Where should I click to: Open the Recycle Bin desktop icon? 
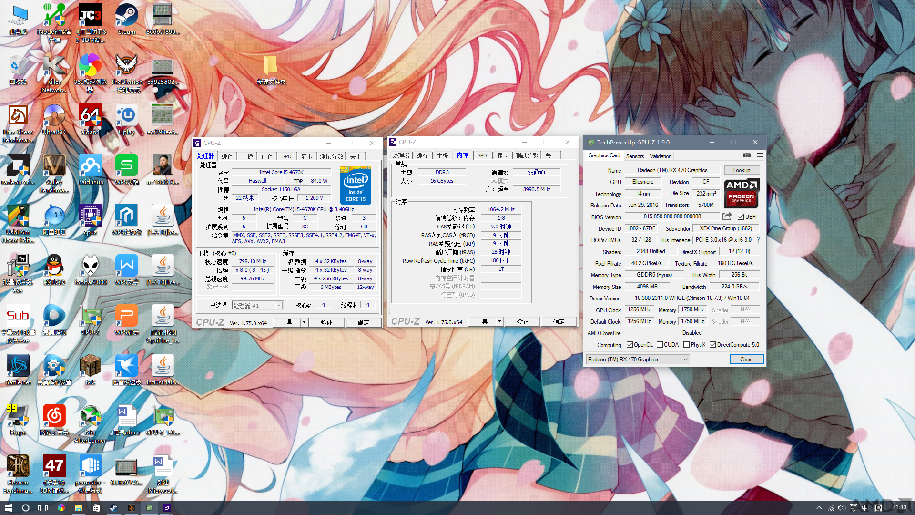[x=18, y=69]
